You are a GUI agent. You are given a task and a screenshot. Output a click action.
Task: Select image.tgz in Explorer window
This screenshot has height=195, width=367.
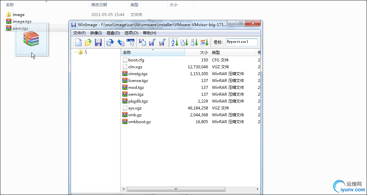point(19,21)
